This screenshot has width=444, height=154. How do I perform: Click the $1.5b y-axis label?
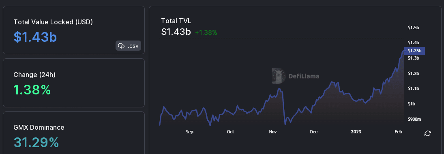(x=414, y=28)
